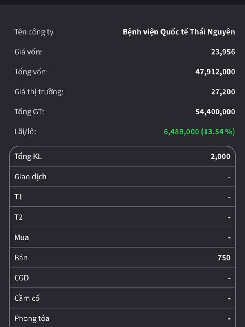This screenshot has height=327, width=245.
Task: Tap the Bán row showing 750
Action: (122, 258)
